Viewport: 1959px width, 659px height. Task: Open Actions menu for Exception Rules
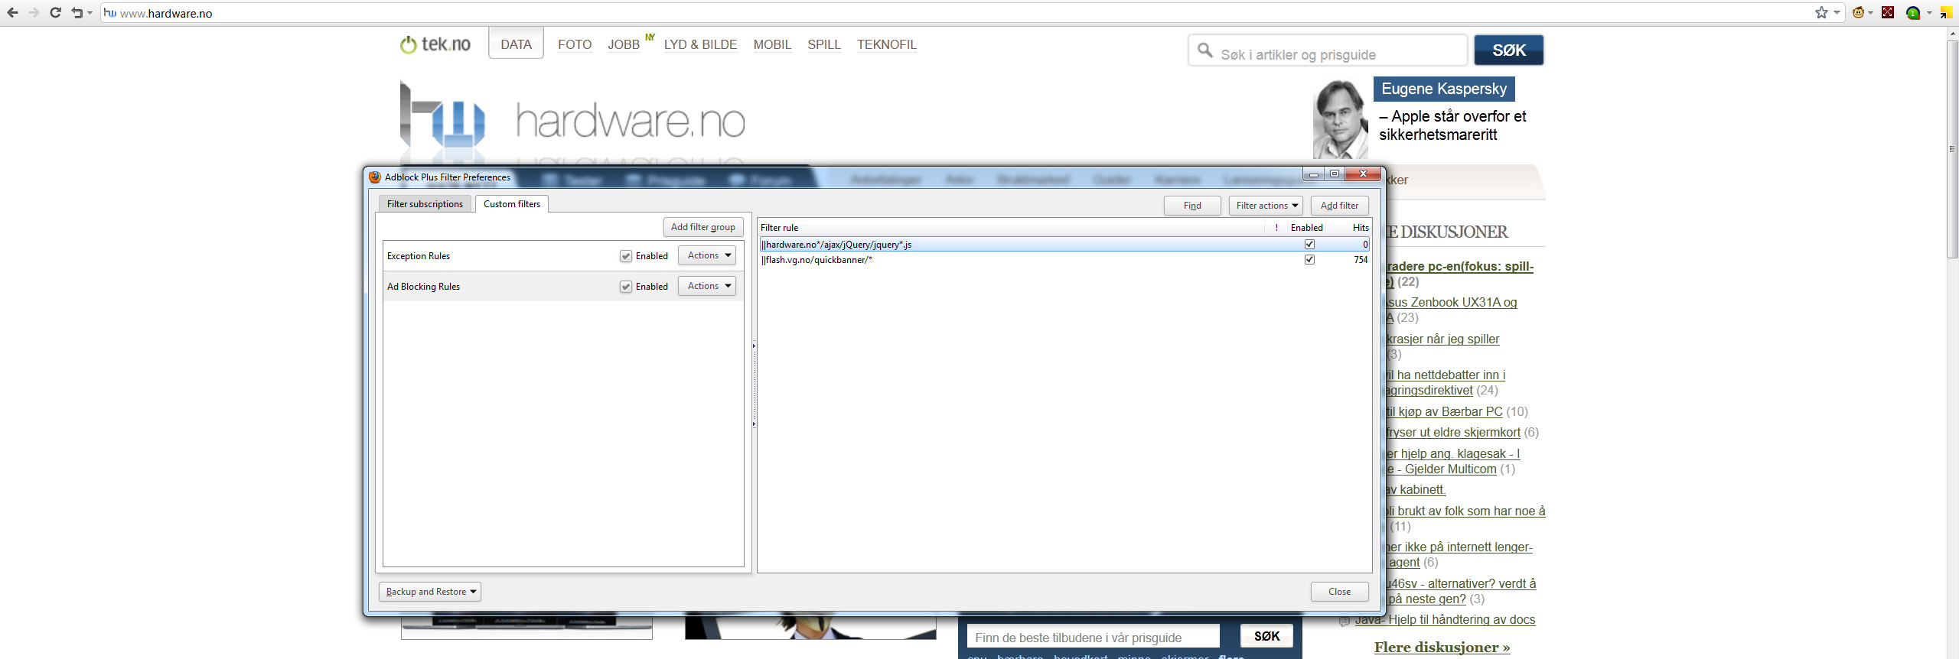707,255
